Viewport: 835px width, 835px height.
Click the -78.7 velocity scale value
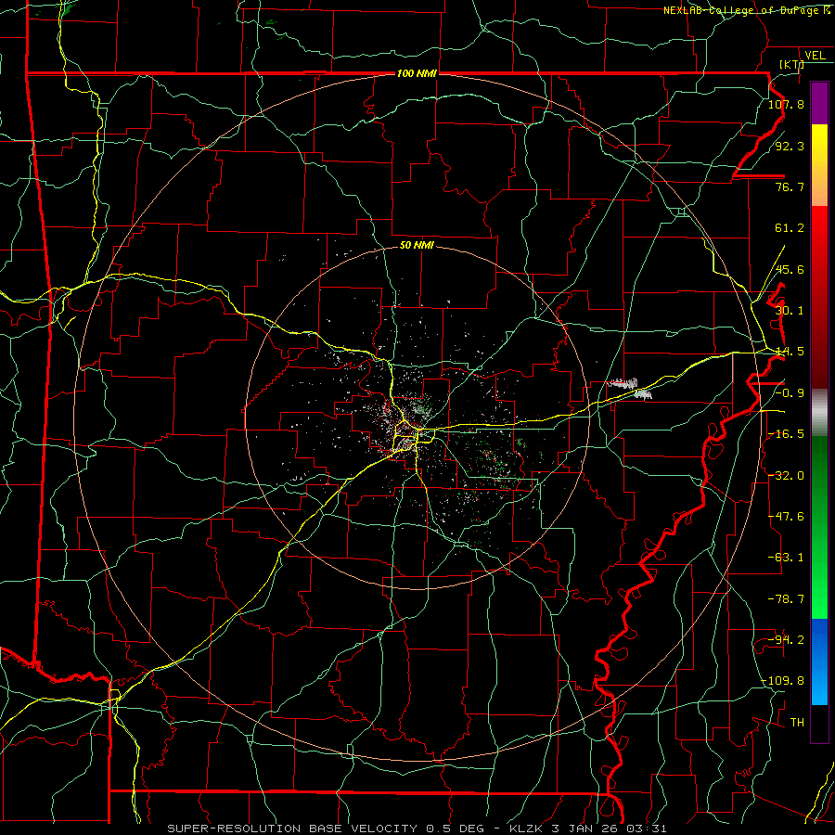pos(786,599)
